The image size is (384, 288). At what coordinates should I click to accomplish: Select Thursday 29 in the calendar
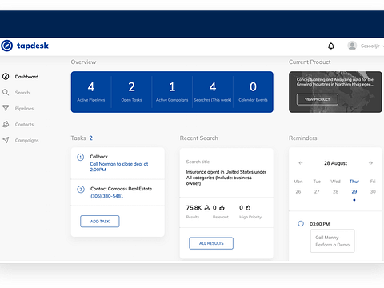(x=354, y=191)
